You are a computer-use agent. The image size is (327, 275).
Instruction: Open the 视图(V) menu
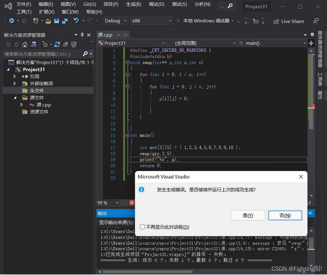point(68,4)
